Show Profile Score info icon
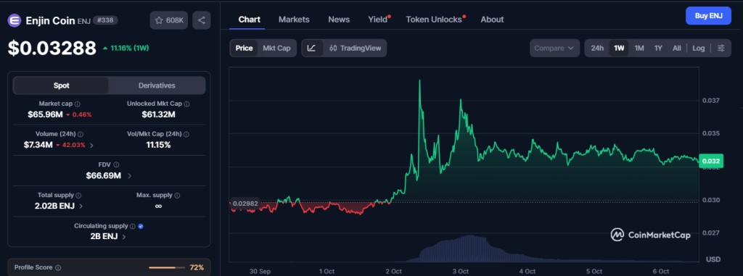Screen dimensions: 743x276 58,267
